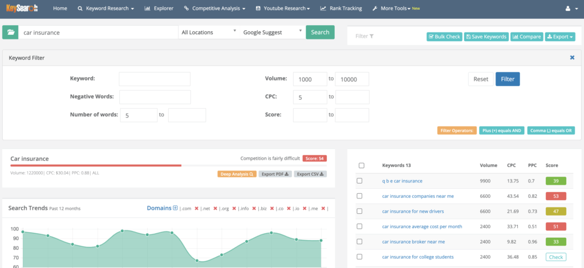Open the green folder icon button
The image size is (584, 268).
tap(10, 33)
